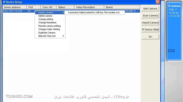Open the Import Camera dialog
The width and height of the screenshot is (183, 102).
(x=150, y=23)
